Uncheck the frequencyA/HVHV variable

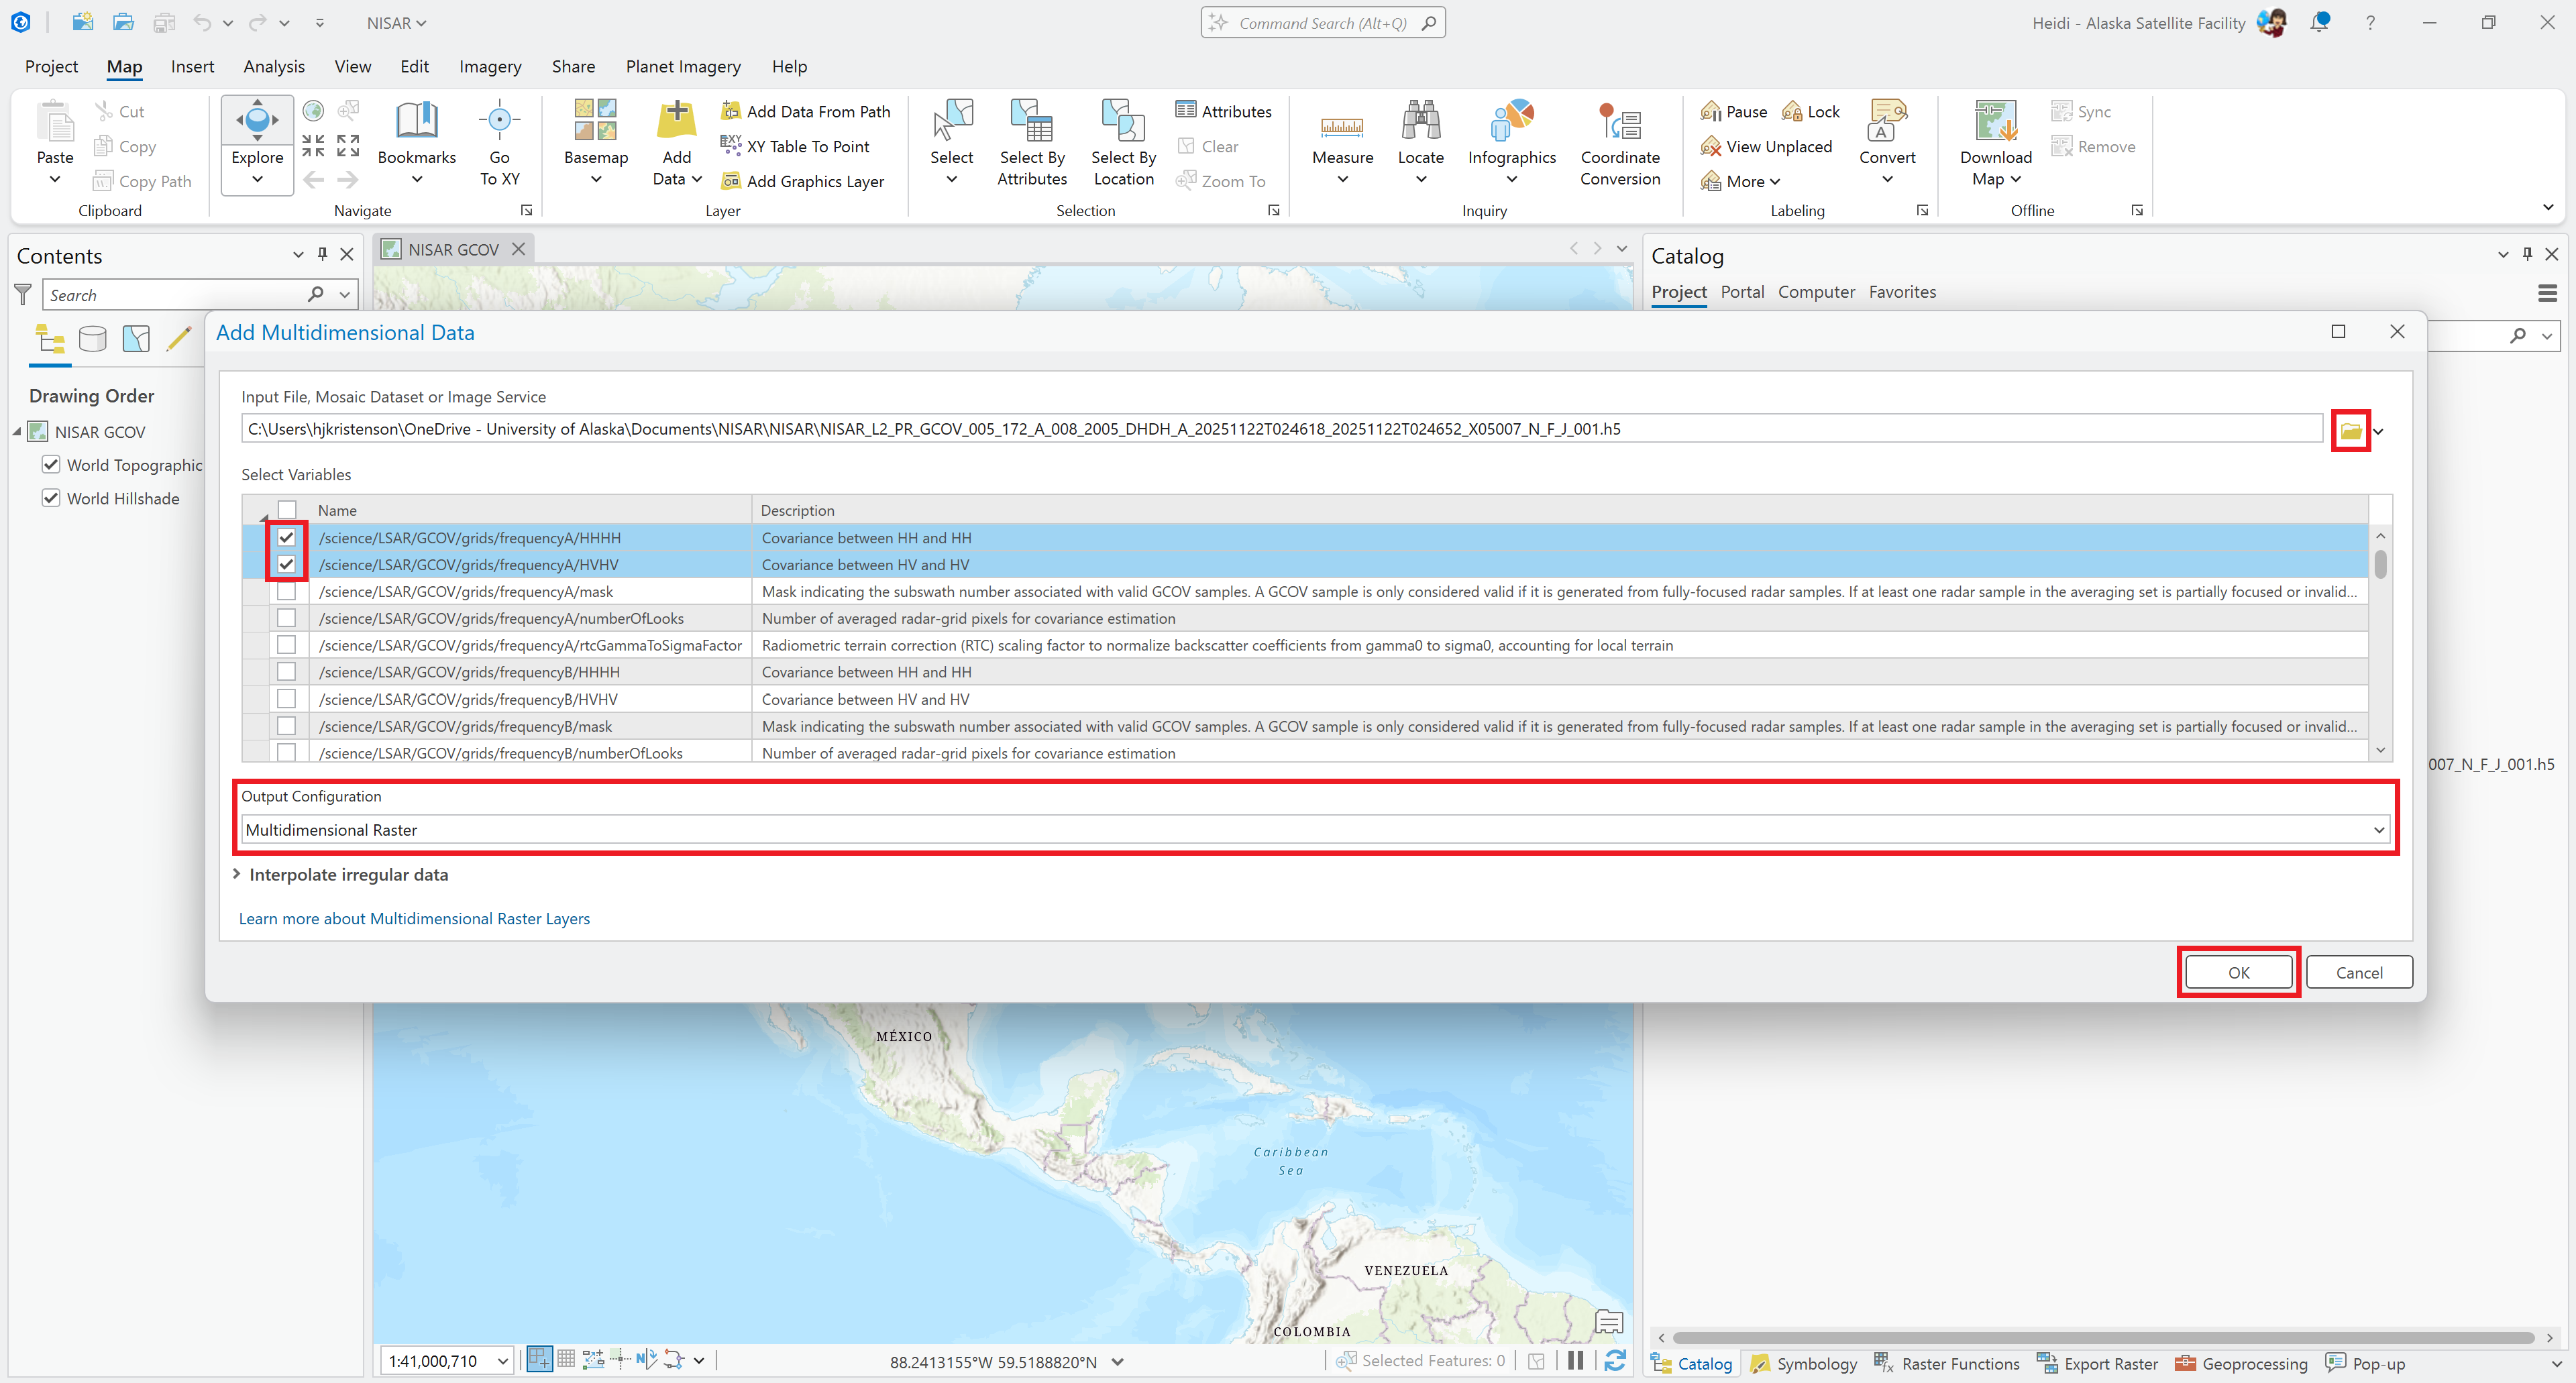tap(287, 564)
